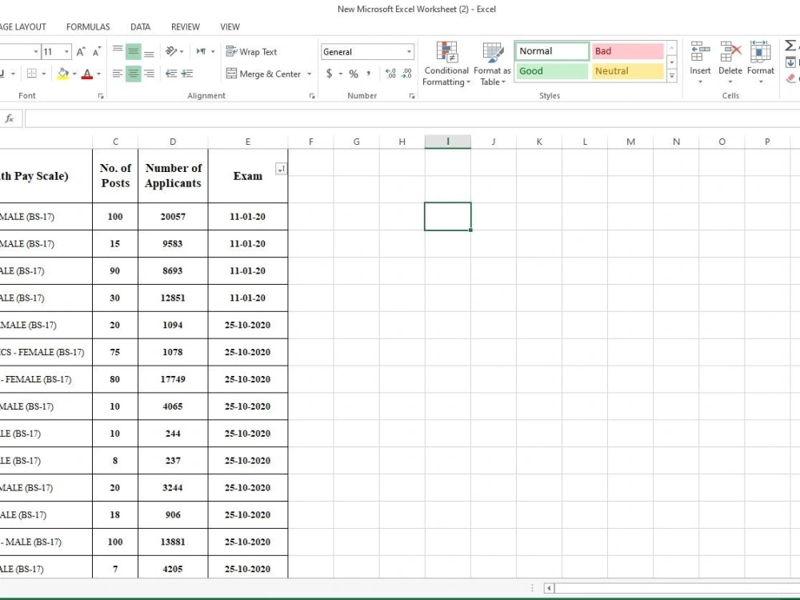Select column D header
Image resolution: width=800 pixels, height=600 pixels.
173,142
